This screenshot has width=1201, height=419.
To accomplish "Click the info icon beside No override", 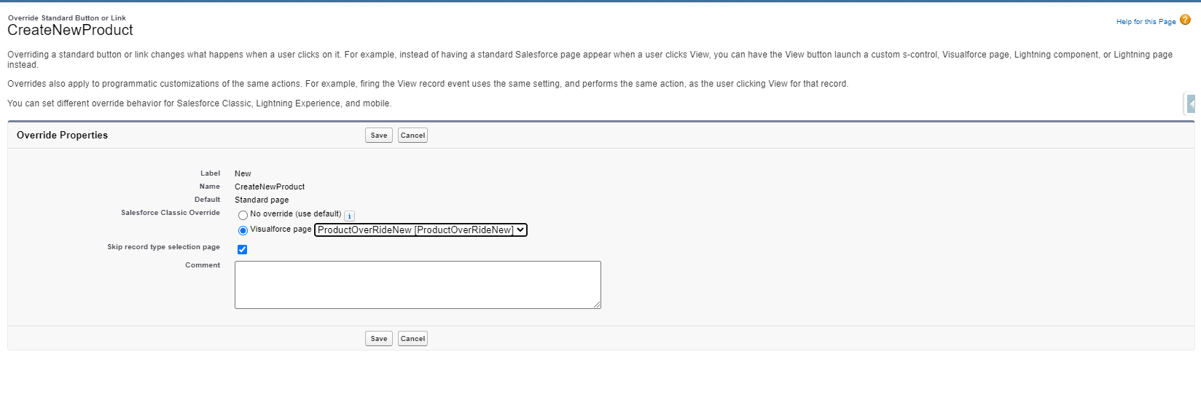I will pos(349,216).
